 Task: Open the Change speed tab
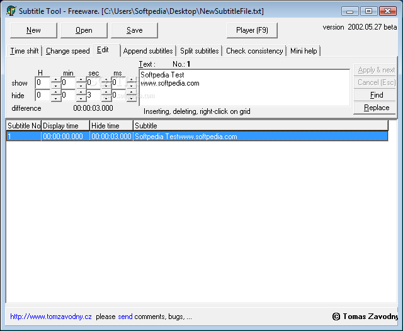(68, 51)
